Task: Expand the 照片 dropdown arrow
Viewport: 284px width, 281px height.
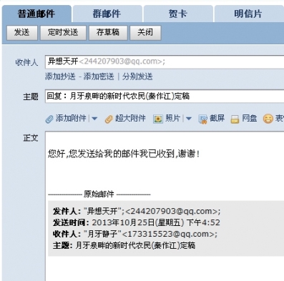Action: [x=189, y=118]
